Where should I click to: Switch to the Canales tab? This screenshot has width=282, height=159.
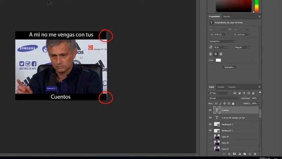tap(221, 87)
